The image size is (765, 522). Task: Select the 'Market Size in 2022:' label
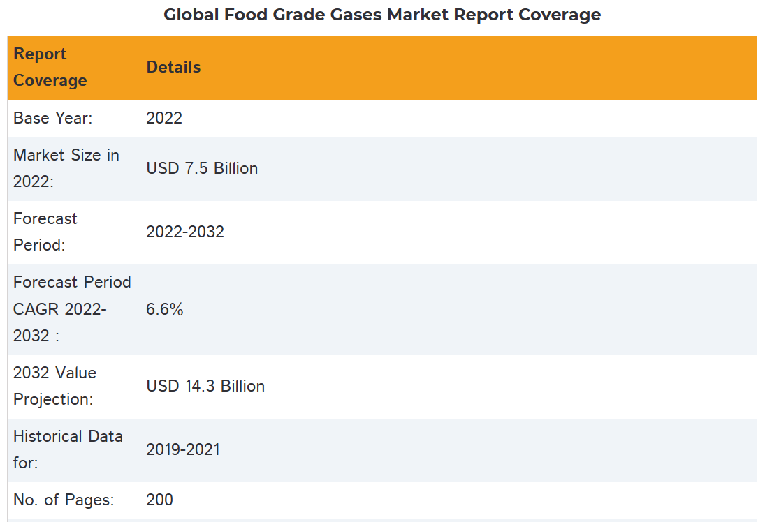[66, 169]
